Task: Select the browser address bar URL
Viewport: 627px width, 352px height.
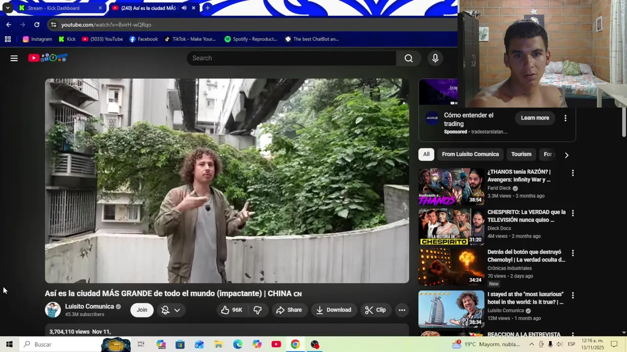Action: (x=106, y=24)
